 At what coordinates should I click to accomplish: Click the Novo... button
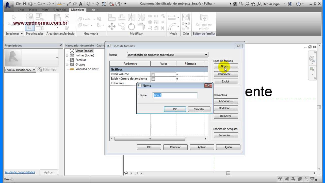(x=226, y=66)
